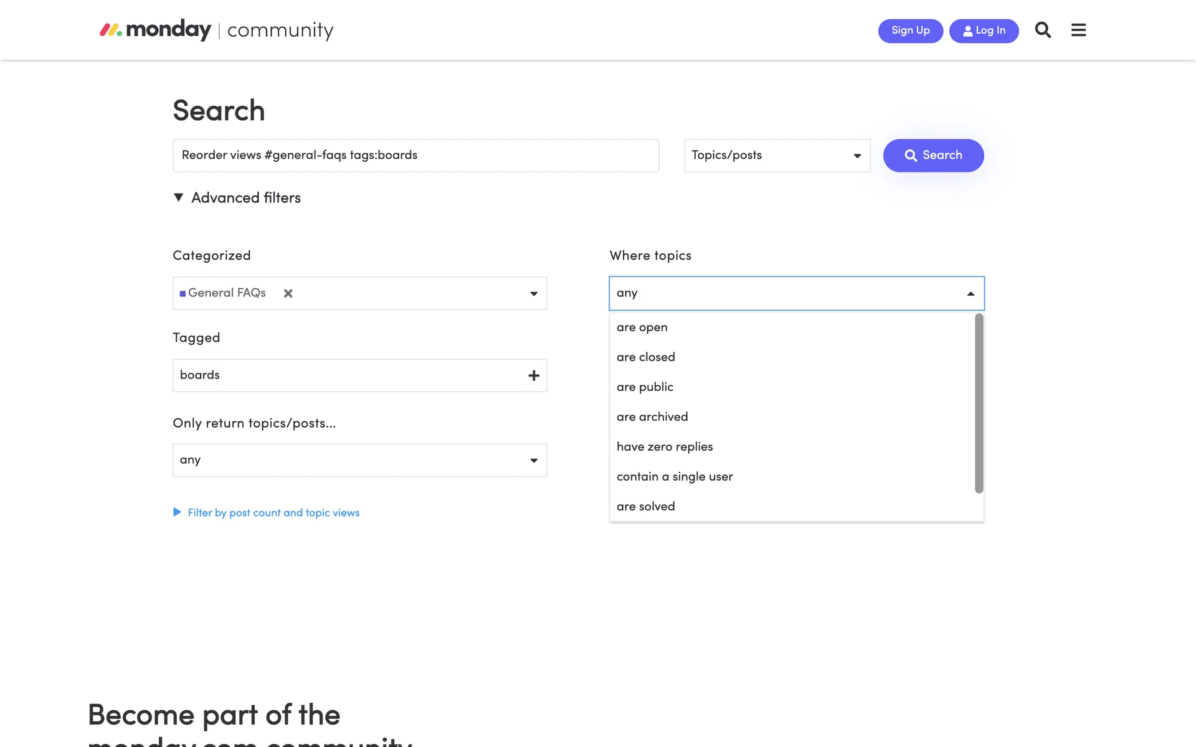
Task: Choose 'are solved' option
Action: 645,507
